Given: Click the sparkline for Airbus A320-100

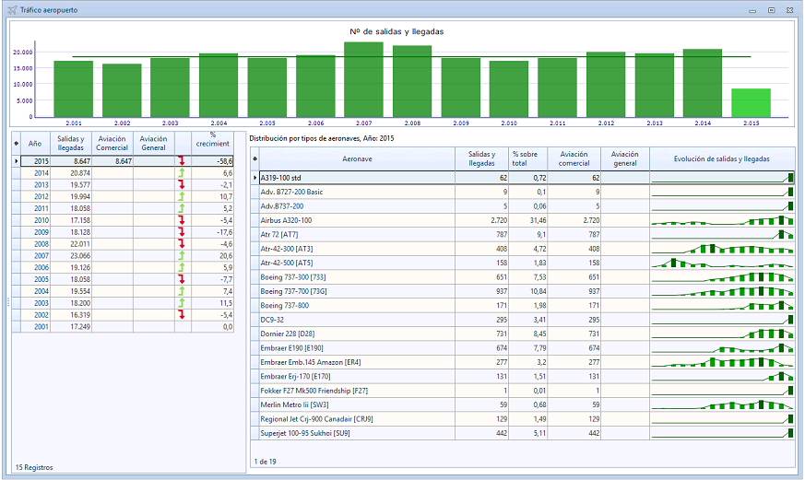Looking at the screenshot, I should [x=722, y=220].
